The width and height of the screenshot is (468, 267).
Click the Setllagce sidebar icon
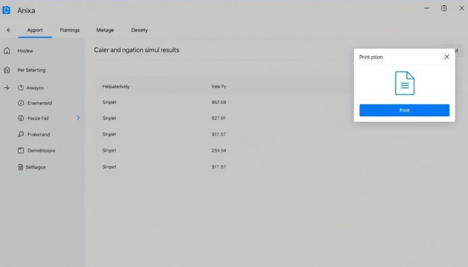click(x=21, y=167)
